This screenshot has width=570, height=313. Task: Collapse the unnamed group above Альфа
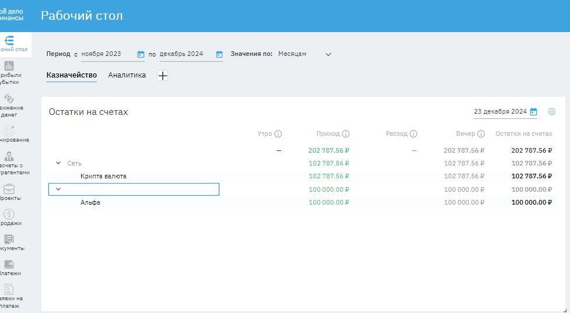click(x=58, y=189)
